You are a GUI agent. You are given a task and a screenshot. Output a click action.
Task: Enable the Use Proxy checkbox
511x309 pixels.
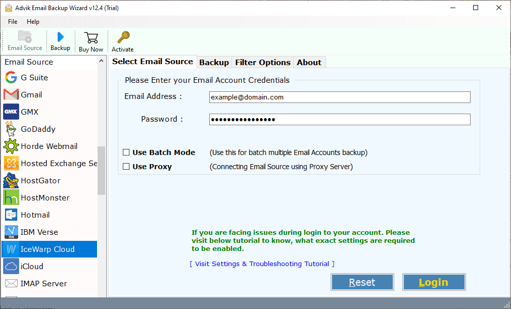(x=126, y=167)
